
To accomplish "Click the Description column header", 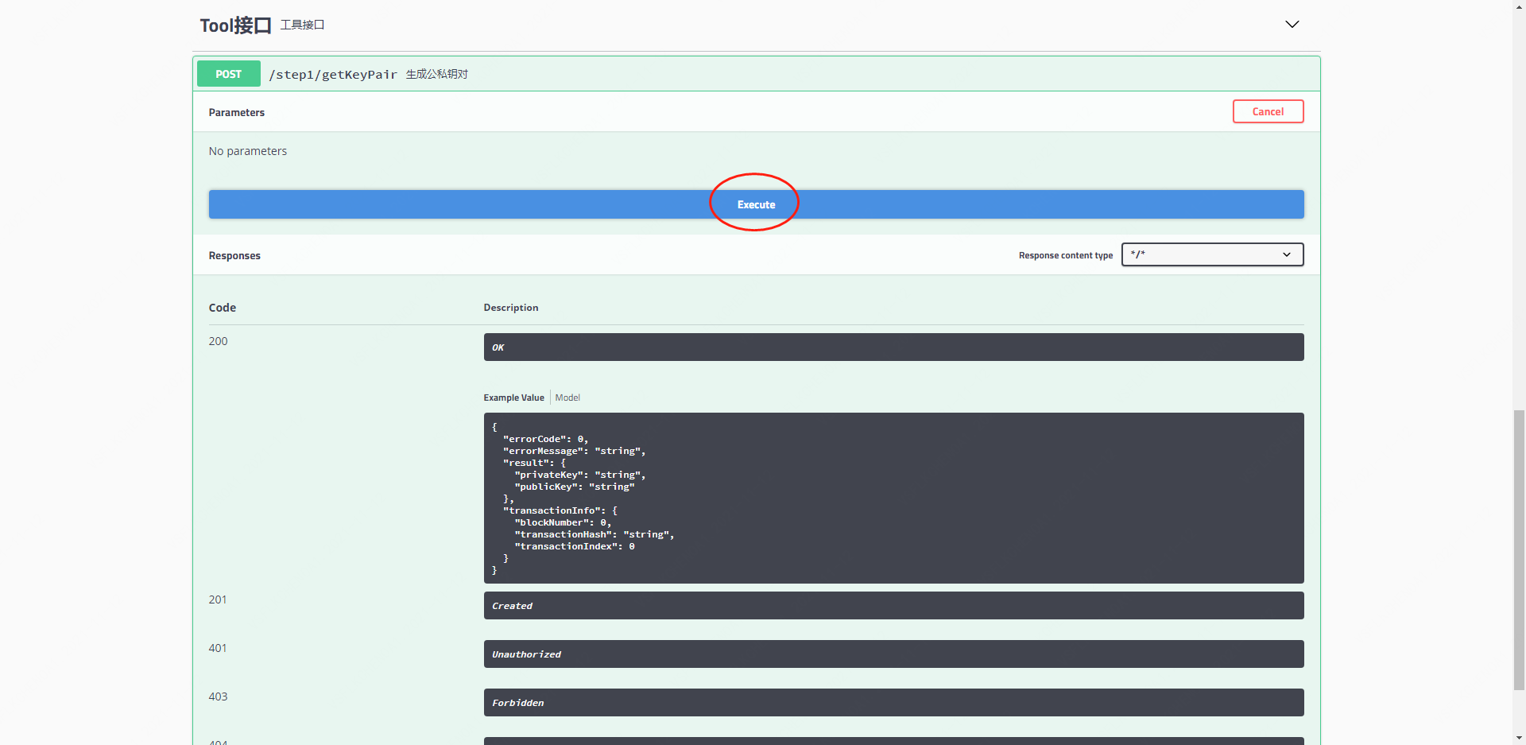I will coord(511,308).
